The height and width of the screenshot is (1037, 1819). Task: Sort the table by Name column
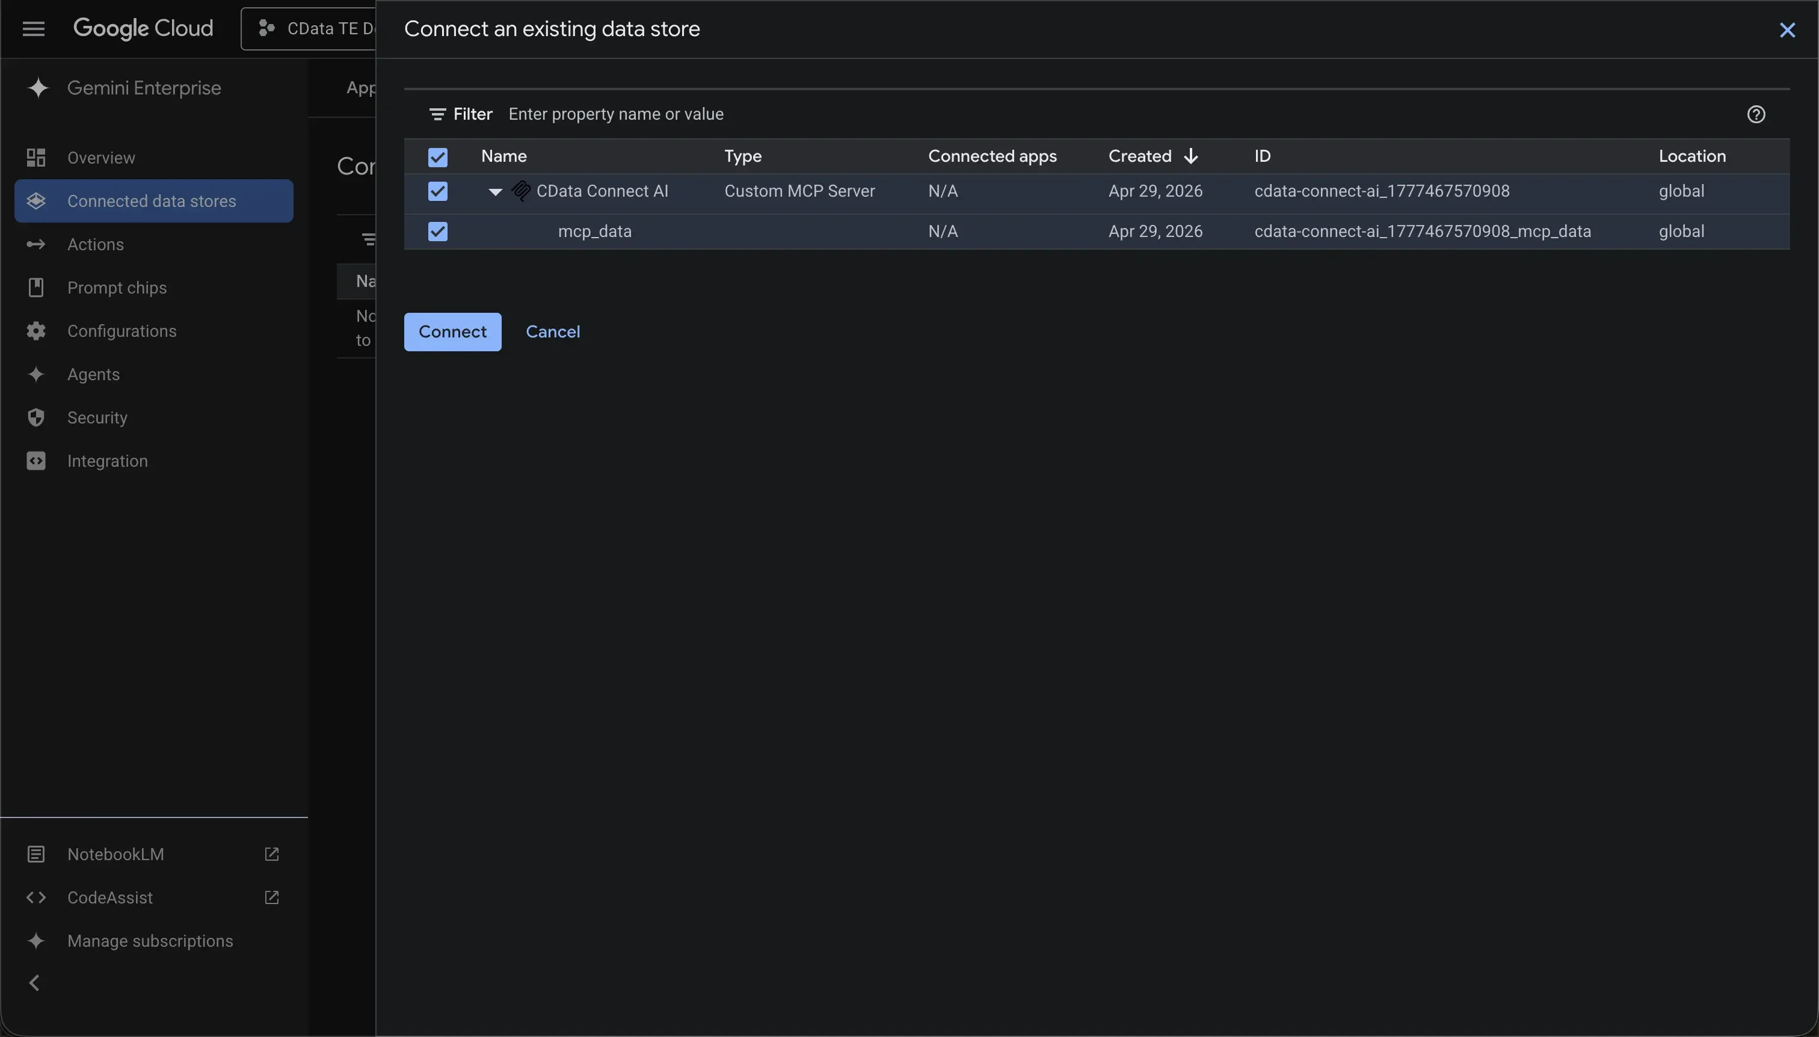[503, 156]
